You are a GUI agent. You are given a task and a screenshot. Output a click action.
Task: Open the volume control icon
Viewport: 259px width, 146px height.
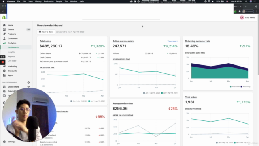click(x=213, y=2)
